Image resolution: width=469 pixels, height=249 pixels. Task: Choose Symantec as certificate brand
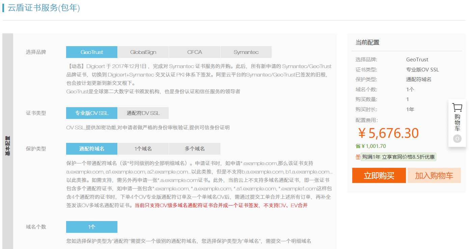coord(246,52)
